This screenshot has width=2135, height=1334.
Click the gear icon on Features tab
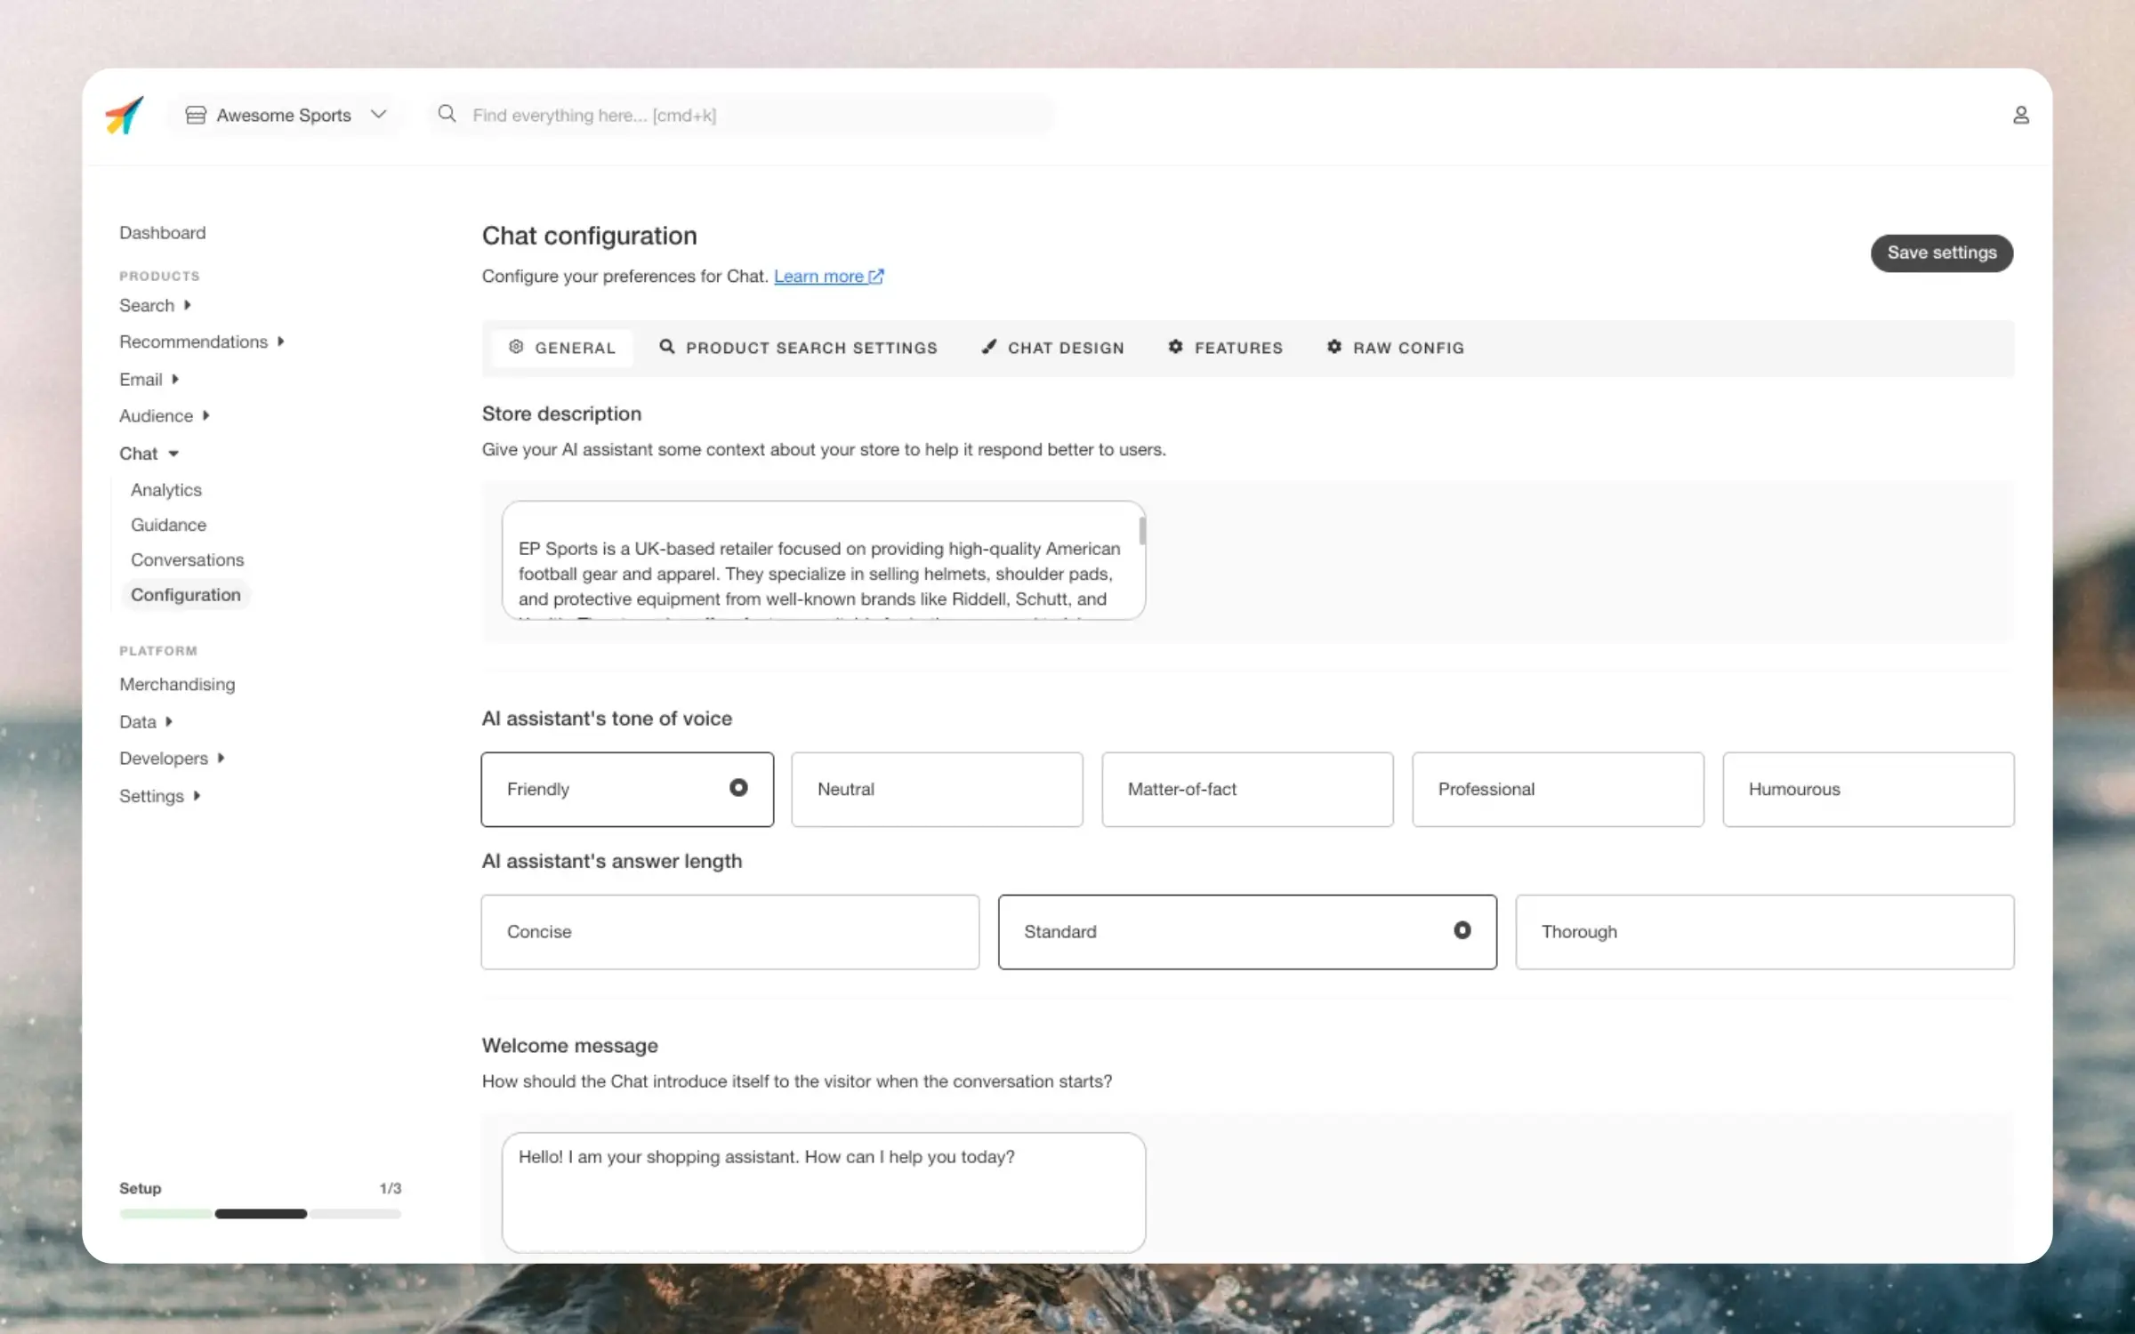click(1175, 347)
